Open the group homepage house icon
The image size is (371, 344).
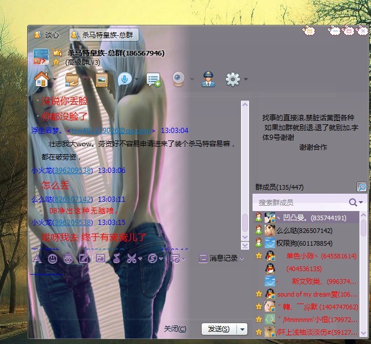point(42,79)
